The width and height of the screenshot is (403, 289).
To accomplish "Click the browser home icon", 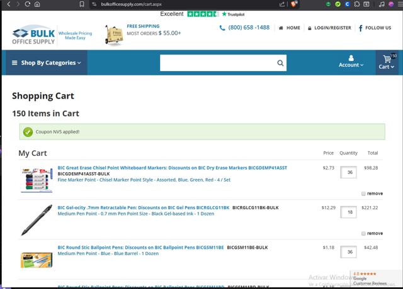I will pyautogui.click(x=37, y=4).
